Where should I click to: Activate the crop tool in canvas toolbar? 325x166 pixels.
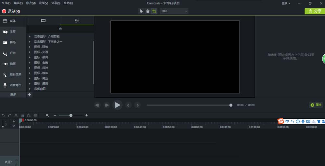(154, 11)
